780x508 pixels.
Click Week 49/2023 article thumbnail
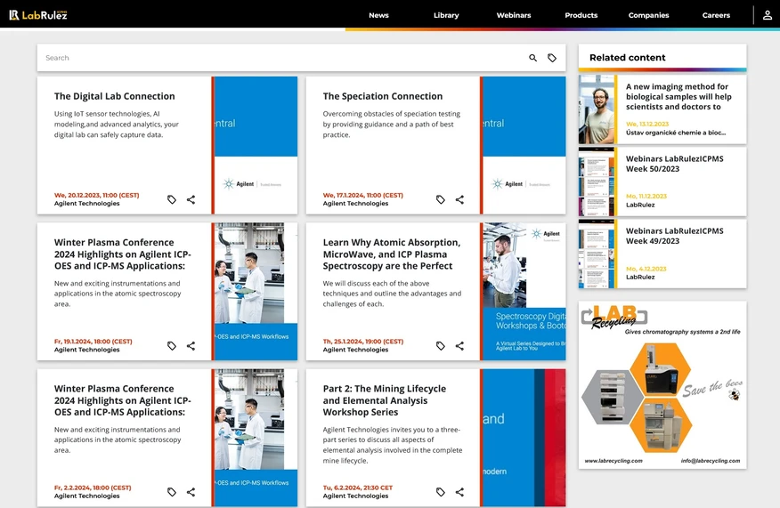click(x=597, y=254)
